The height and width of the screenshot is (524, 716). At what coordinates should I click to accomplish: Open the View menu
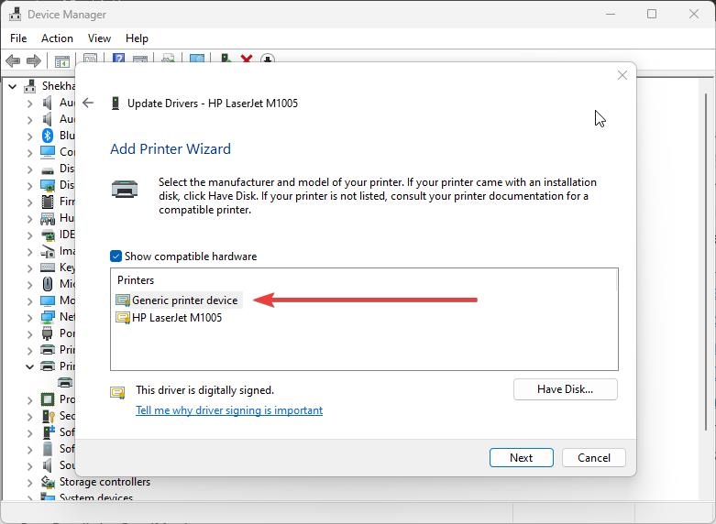99,38
